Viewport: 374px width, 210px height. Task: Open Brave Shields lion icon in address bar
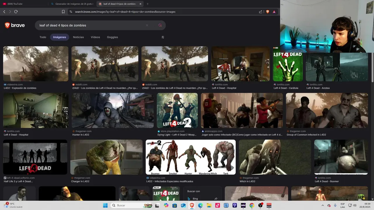coord(267,12)
